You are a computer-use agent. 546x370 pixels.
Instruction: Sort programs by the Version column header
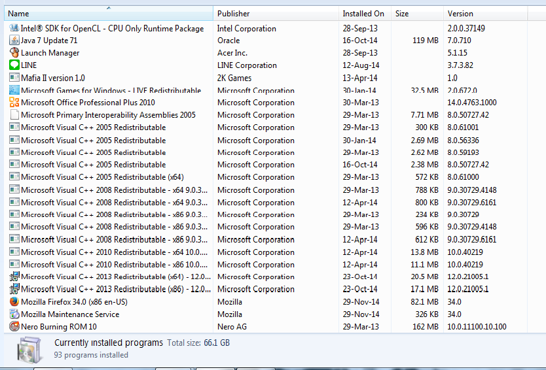click(485, 14)
